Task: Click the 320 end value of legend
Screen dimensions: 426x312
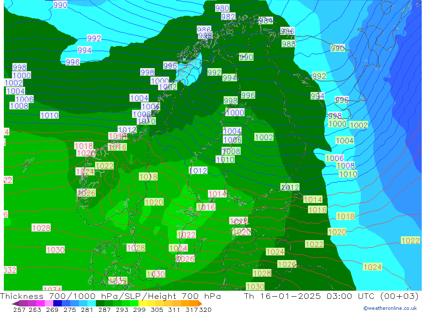Action: coord(205,309)
